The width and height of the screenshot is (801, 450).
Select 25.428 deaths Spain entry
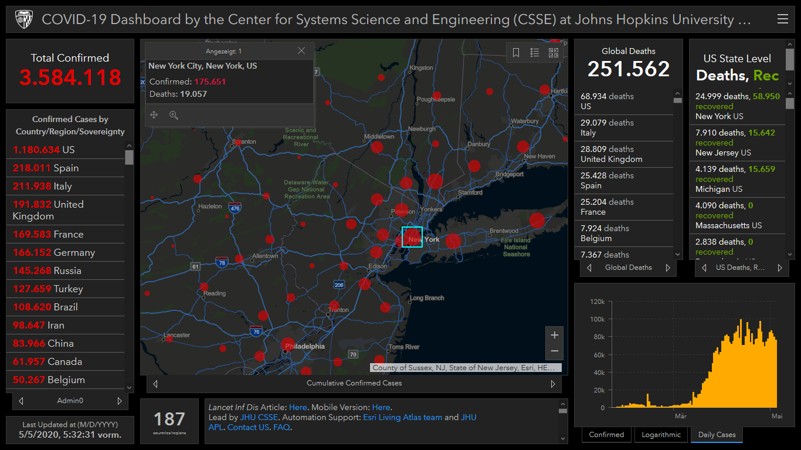click(624, 181)
